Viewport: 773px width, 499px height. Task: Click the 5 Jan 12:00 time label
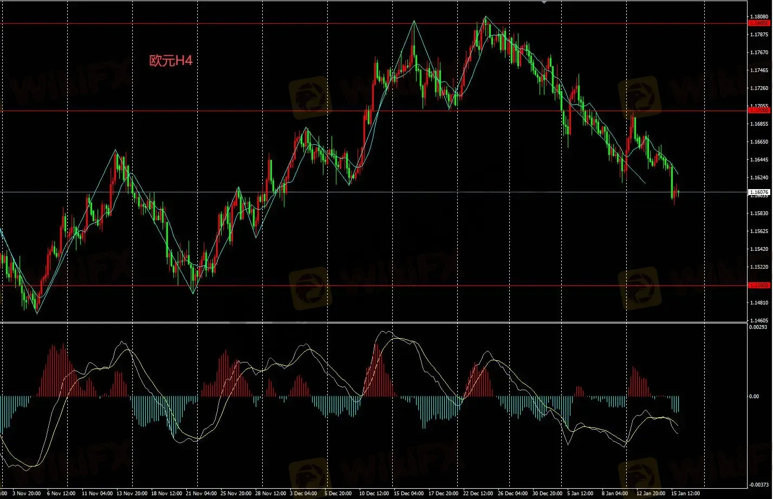pyautogui.click(x=580, y=494)
